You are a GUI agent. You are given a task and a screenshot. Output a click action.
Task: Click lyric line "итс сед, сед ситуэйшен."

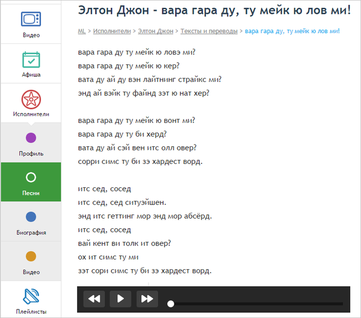(122, 202)
